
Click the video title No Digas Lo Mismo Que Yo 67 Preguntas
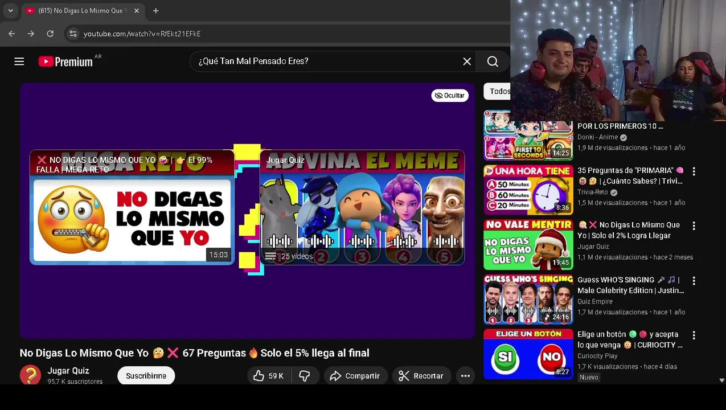(195, 353)
